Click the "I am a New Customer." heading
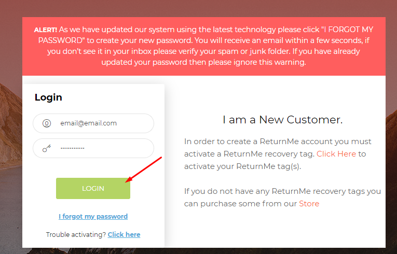The image size is (397, 254). pyautogui.click(x=283, y=120)
